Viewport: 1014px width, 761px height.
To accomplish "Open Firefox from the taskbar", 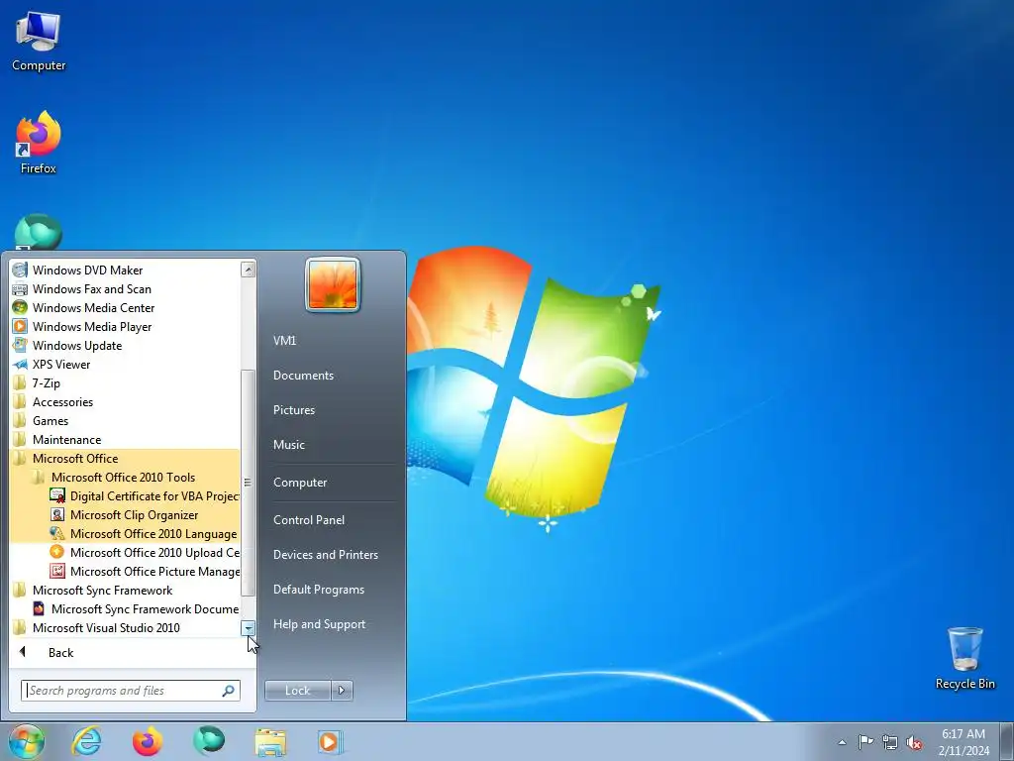I will click(x=148, y=741).
